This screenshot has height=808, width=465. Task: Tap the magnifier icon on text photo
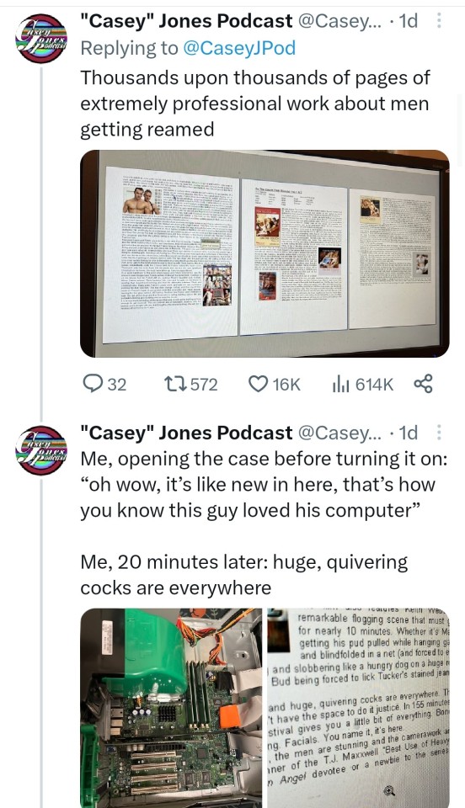tap(390, 790)
